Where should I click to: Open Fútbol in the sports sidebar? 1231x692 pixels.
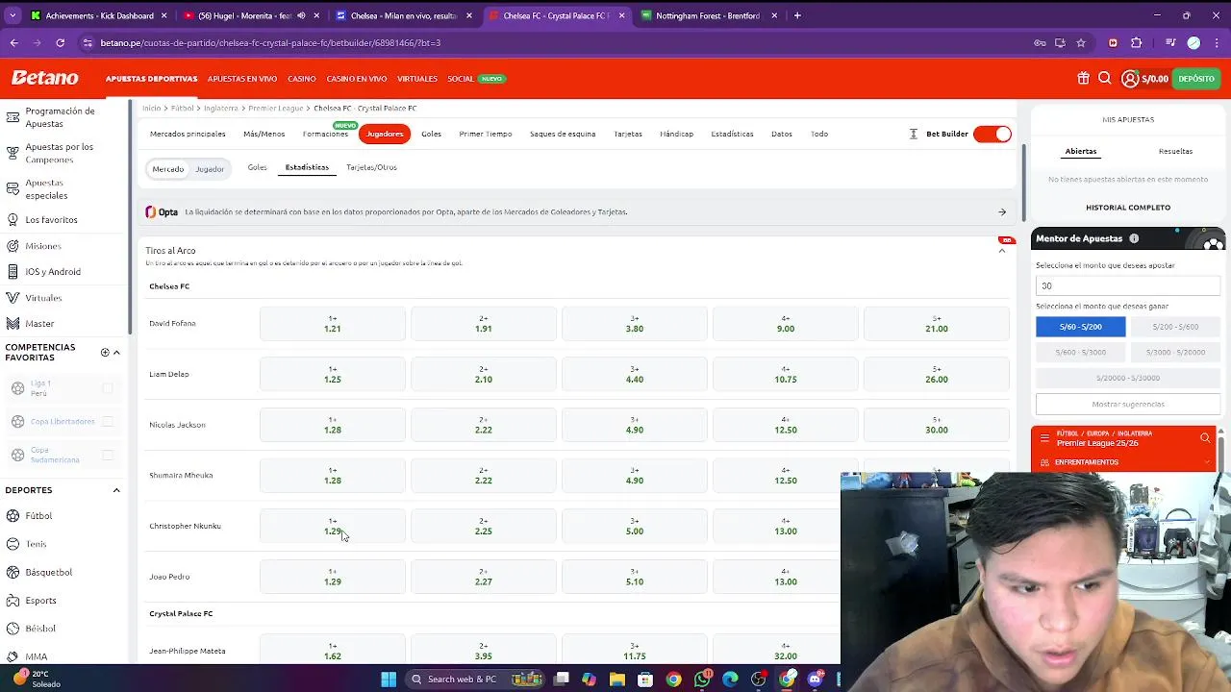point(39,516)
